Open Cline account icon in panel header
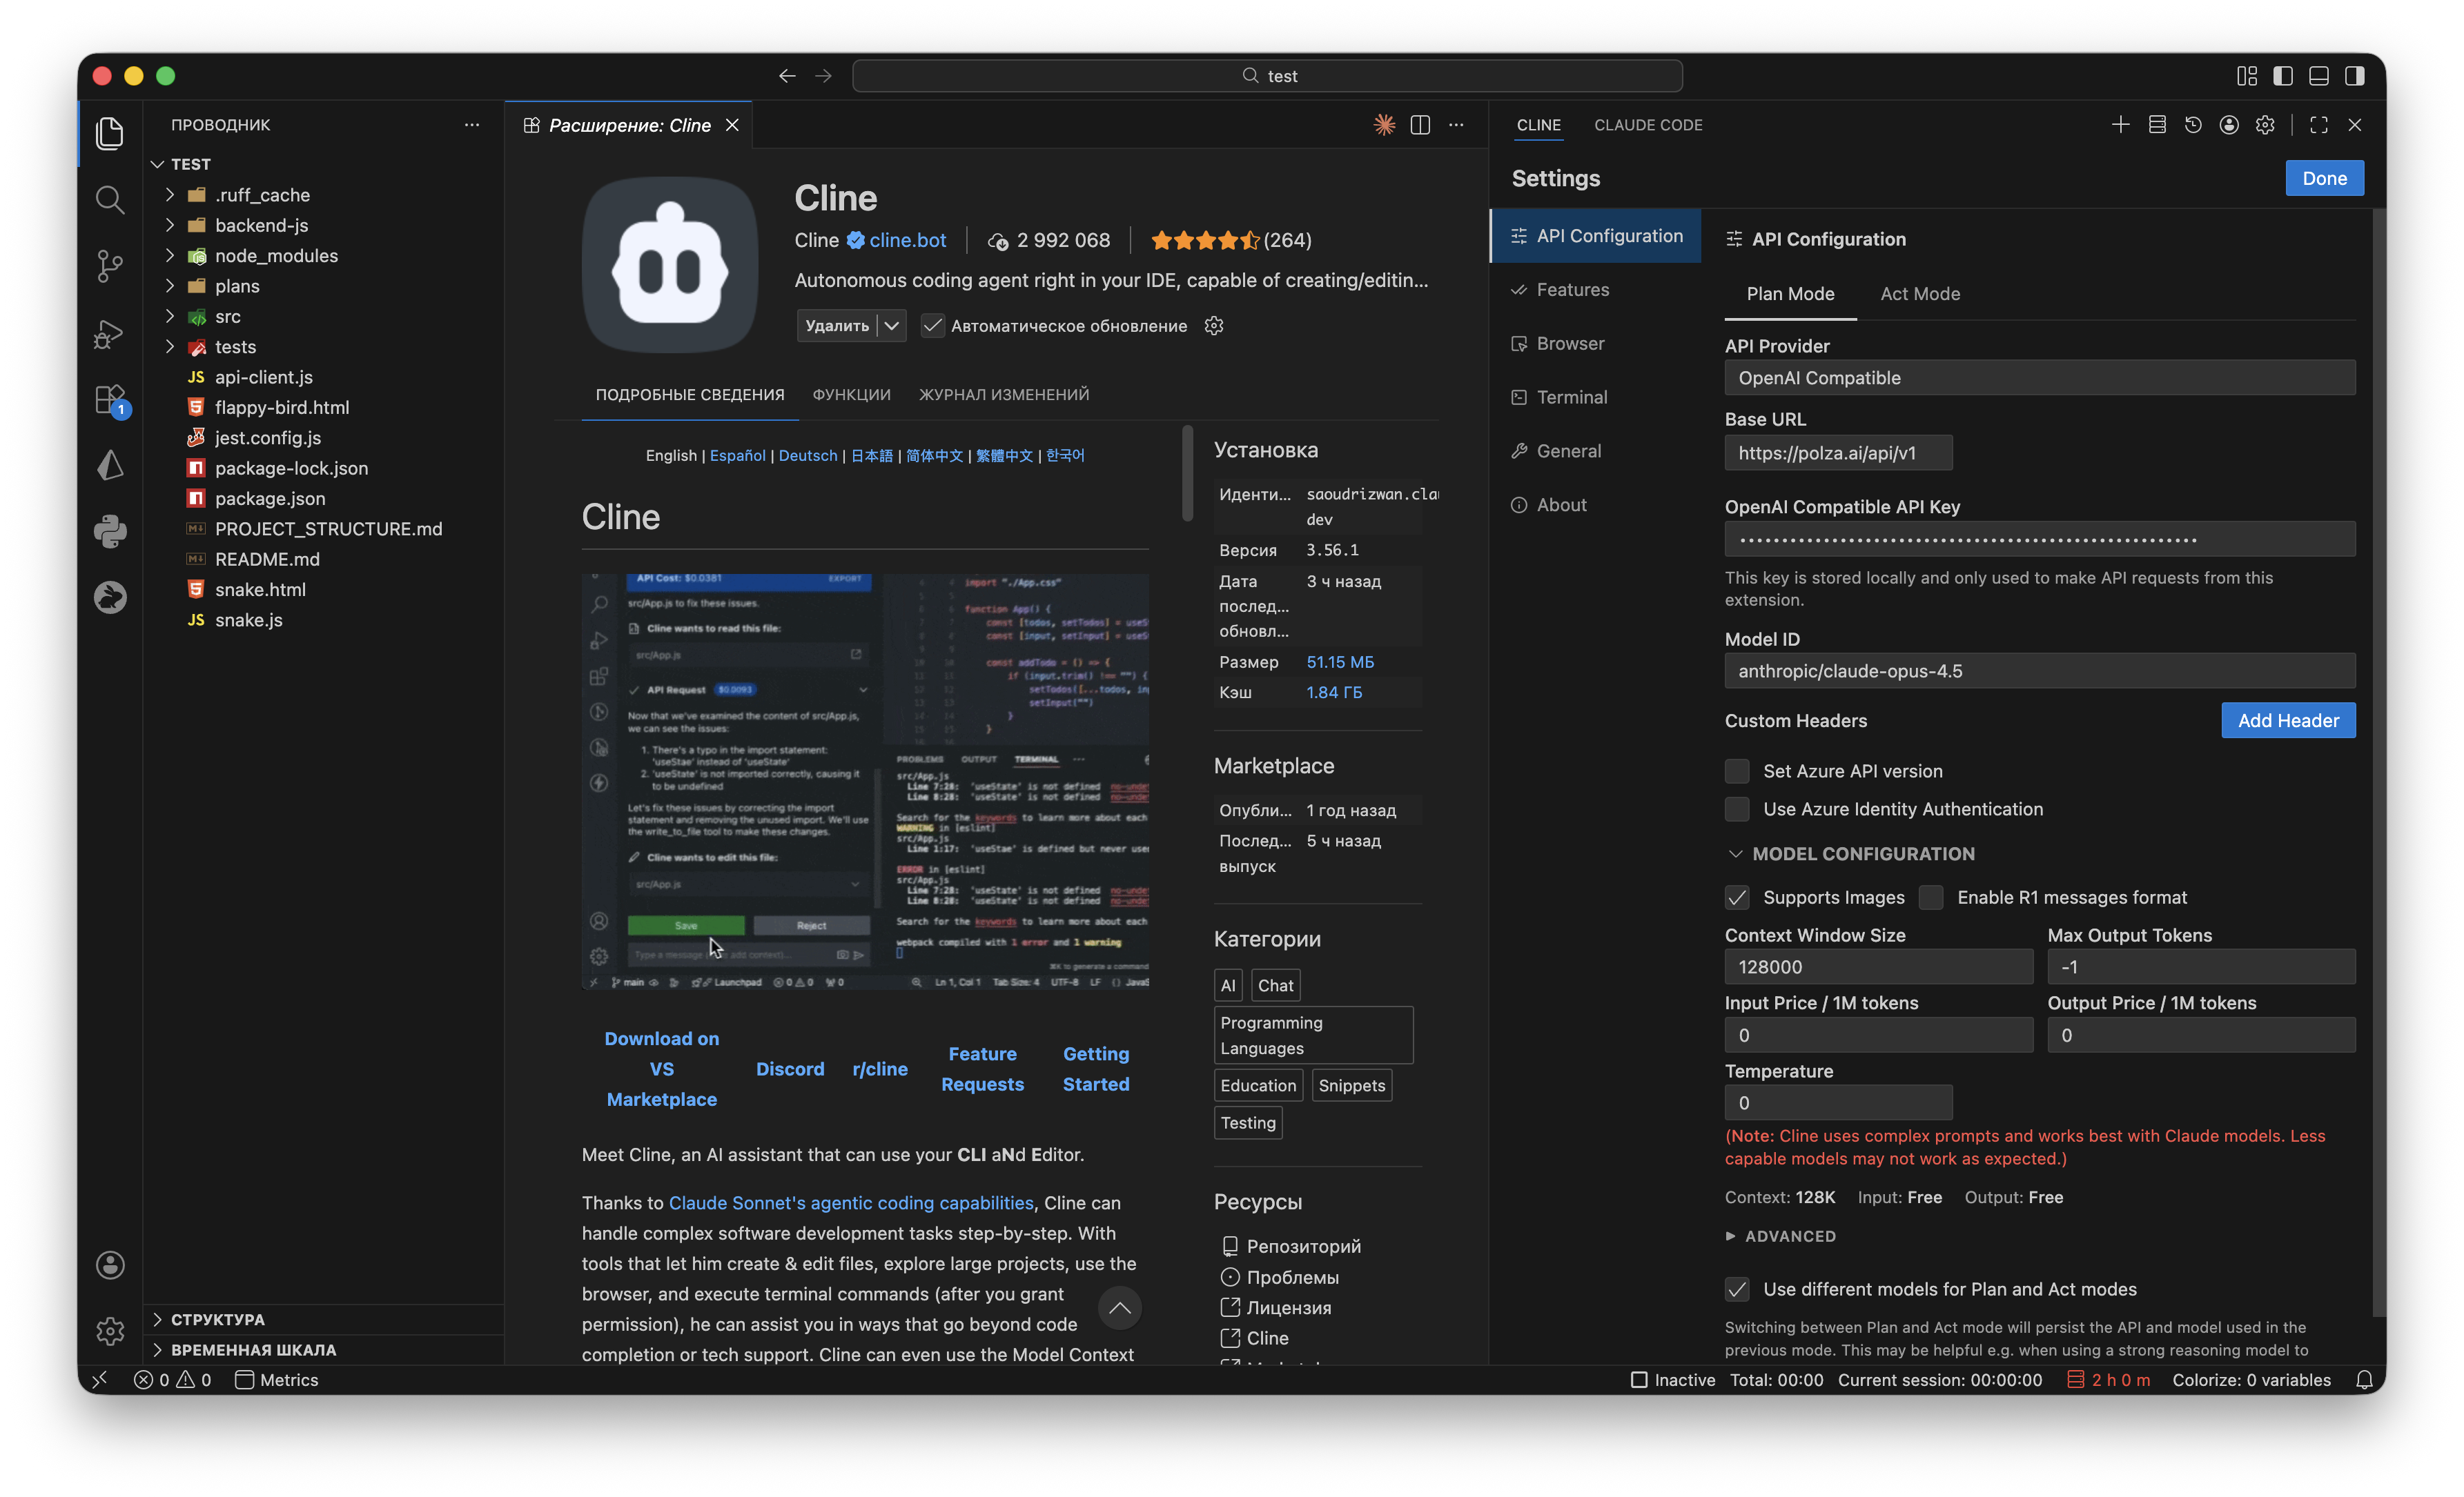Viewport: 2464px width, 1497px height. [2229, 125]
